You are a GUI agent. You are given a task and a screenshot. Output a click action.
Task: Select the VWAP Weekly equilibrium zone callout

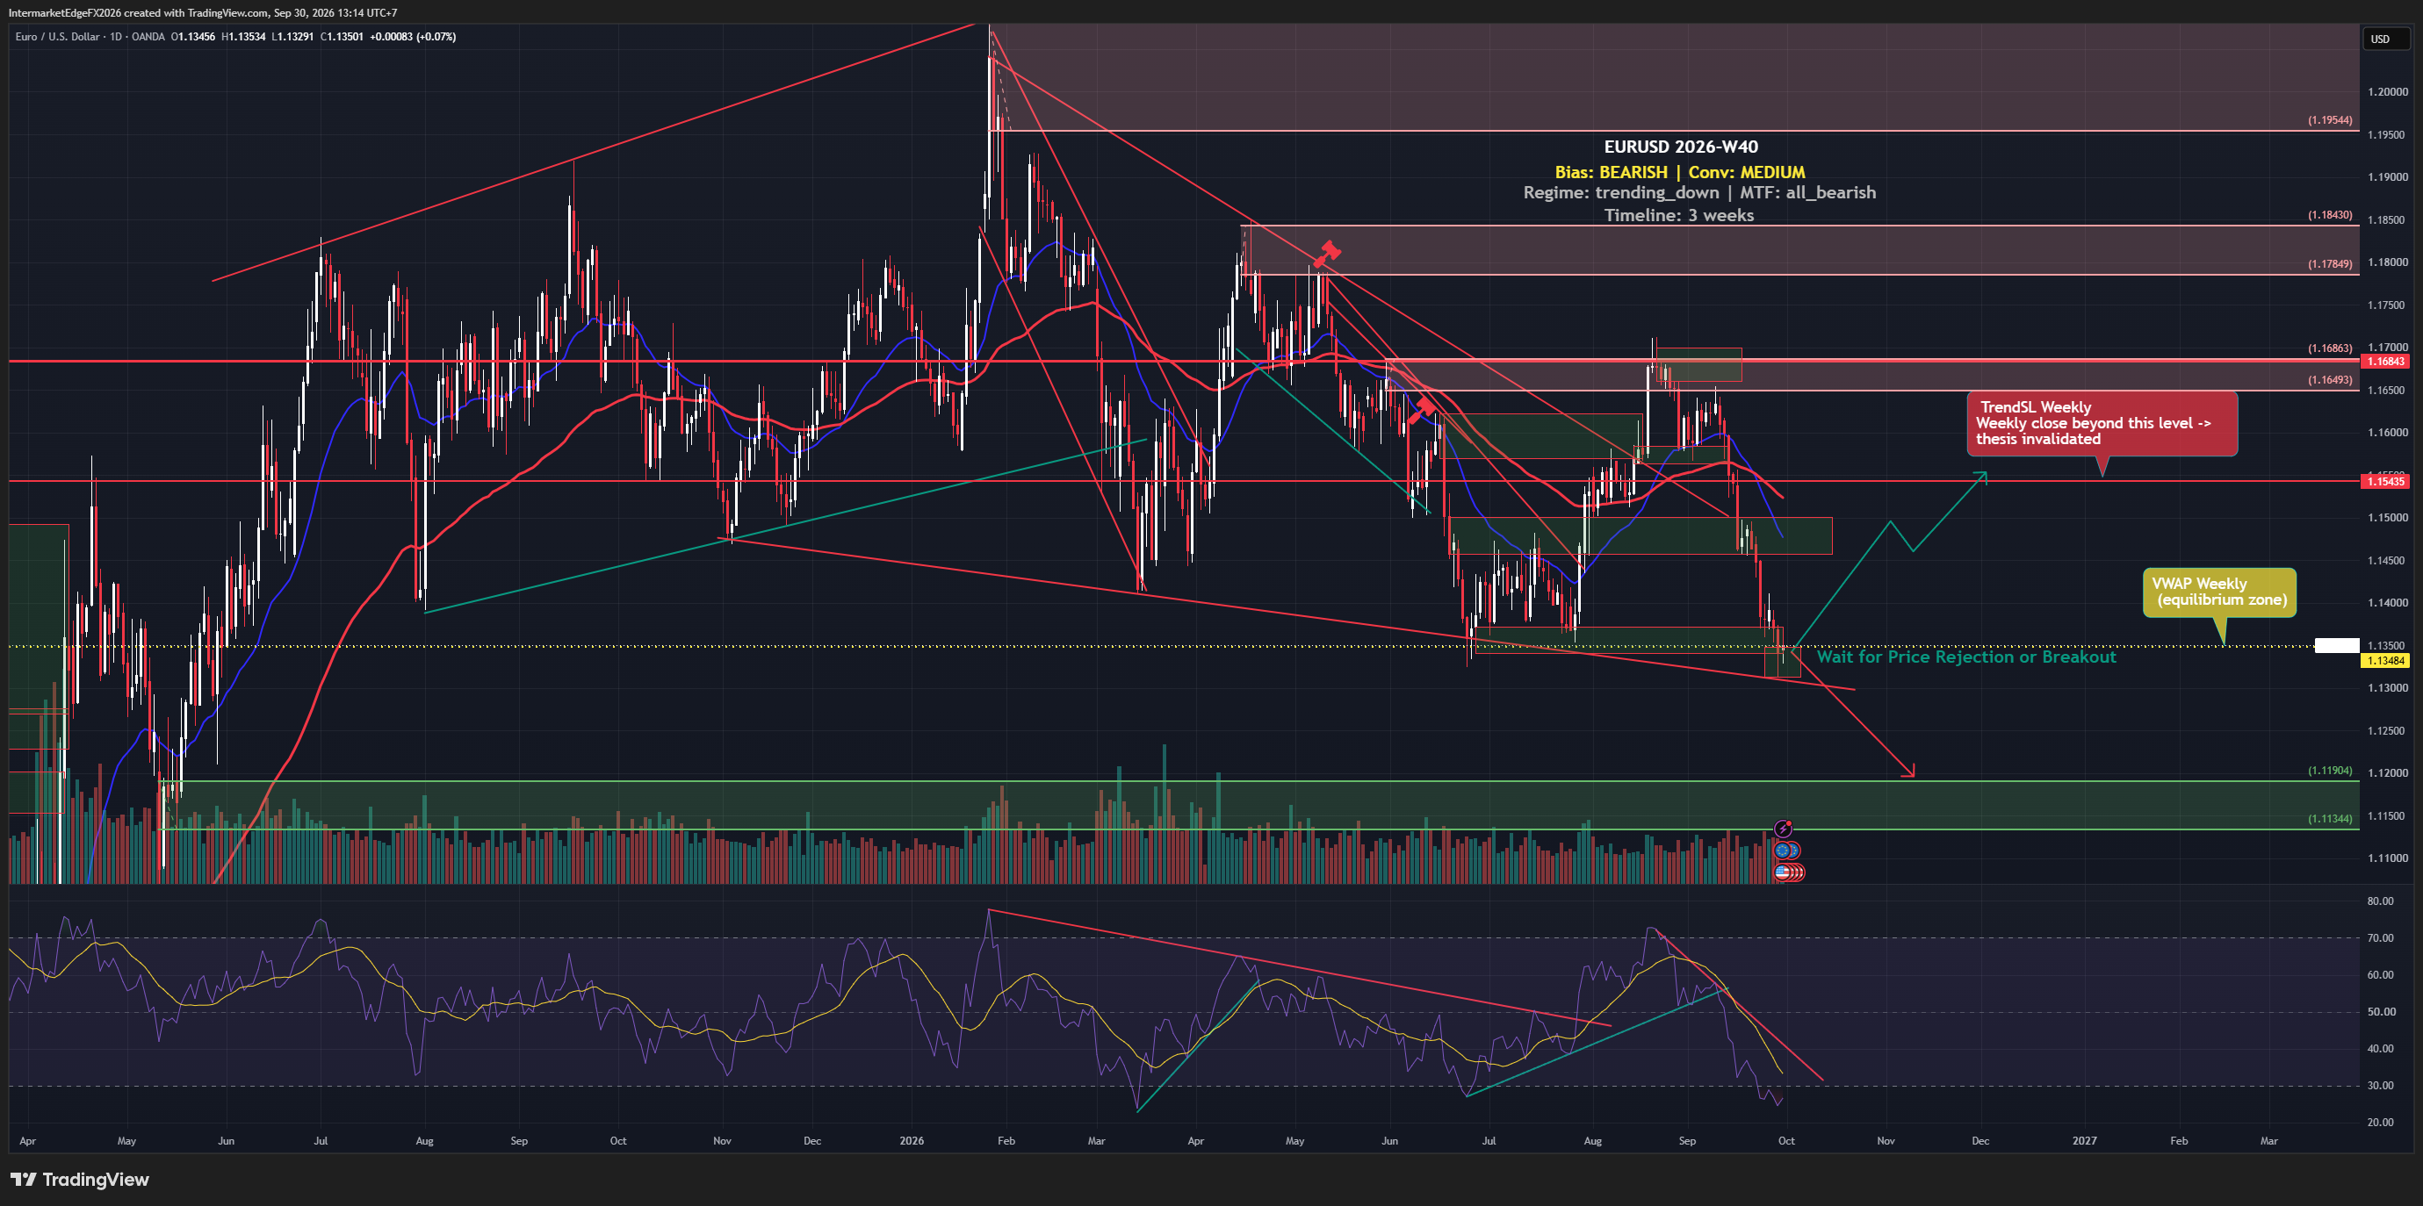pos(2220,592)
